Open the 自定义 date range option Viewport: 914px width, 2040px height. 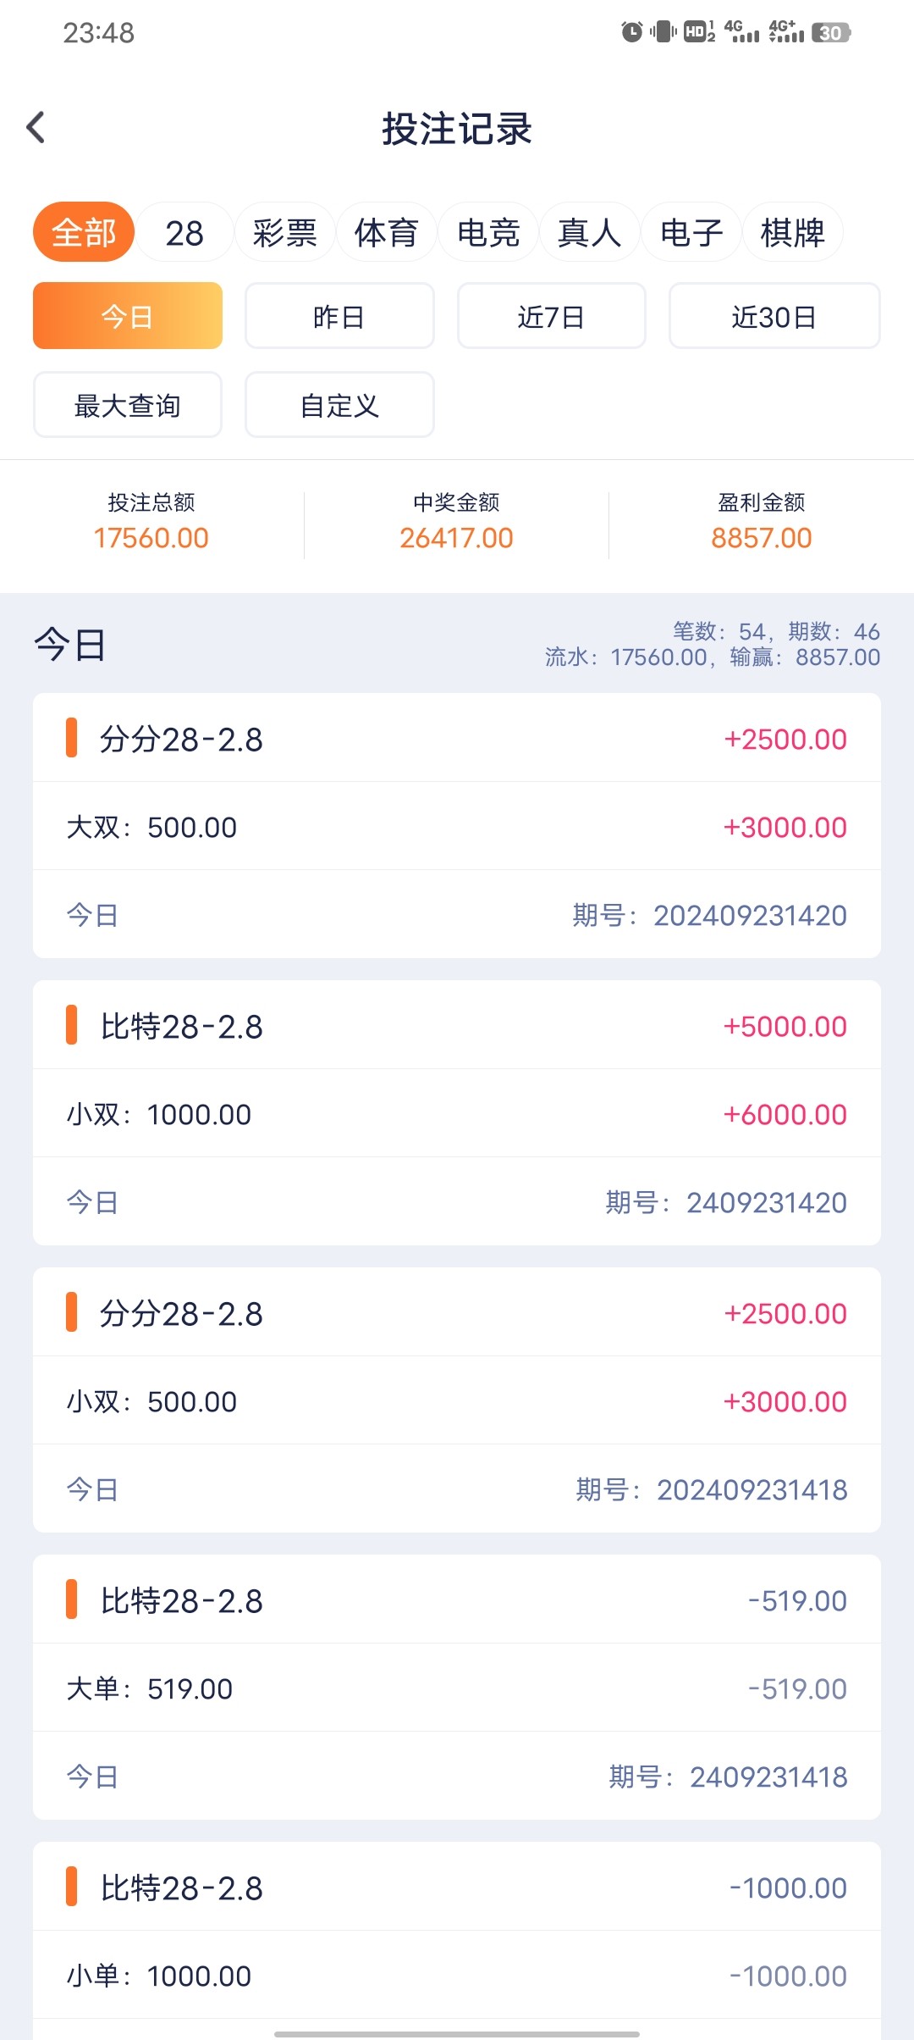(x=339, y=405)
